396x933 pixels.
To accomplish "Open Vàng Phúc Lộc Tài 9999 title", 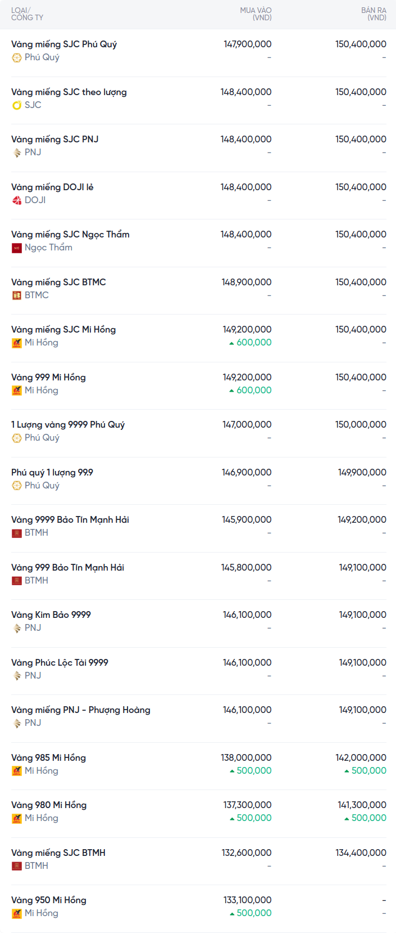I will pyautogui.click(x=60, y=662).
